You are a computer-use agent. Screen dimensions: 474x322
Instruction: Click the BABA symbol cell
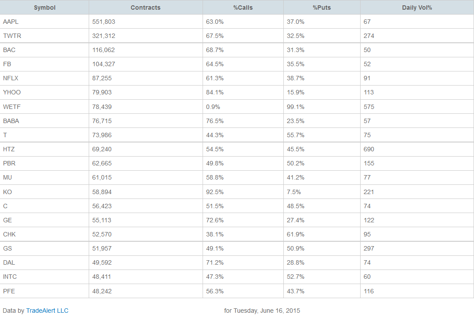point(11,121)
